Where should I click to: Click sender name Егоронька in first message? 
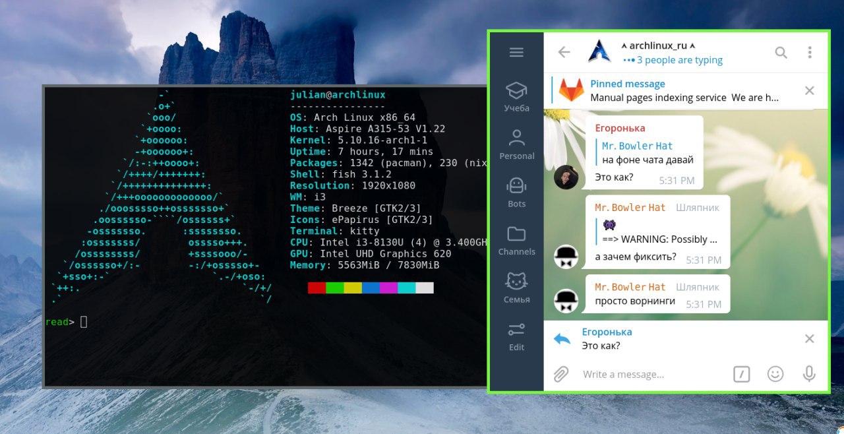click(620, 128)
